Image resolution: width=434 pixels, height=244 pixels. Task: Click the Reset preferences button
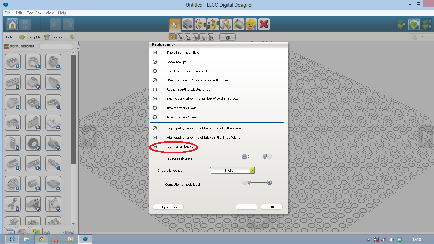[168, 207]
